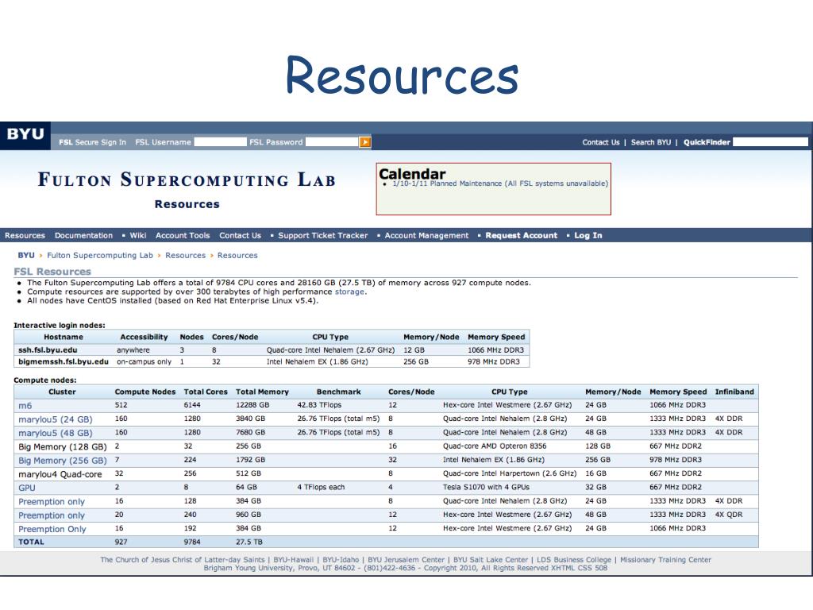Open the Account Tools menu

coord(183,235)
